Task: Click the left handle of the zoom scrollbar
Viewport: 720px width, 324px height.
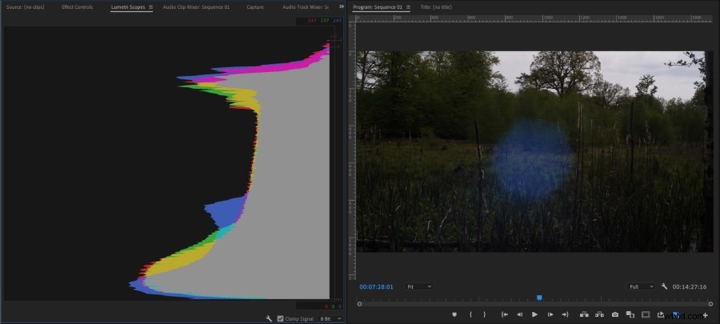Action: point(359,304)
